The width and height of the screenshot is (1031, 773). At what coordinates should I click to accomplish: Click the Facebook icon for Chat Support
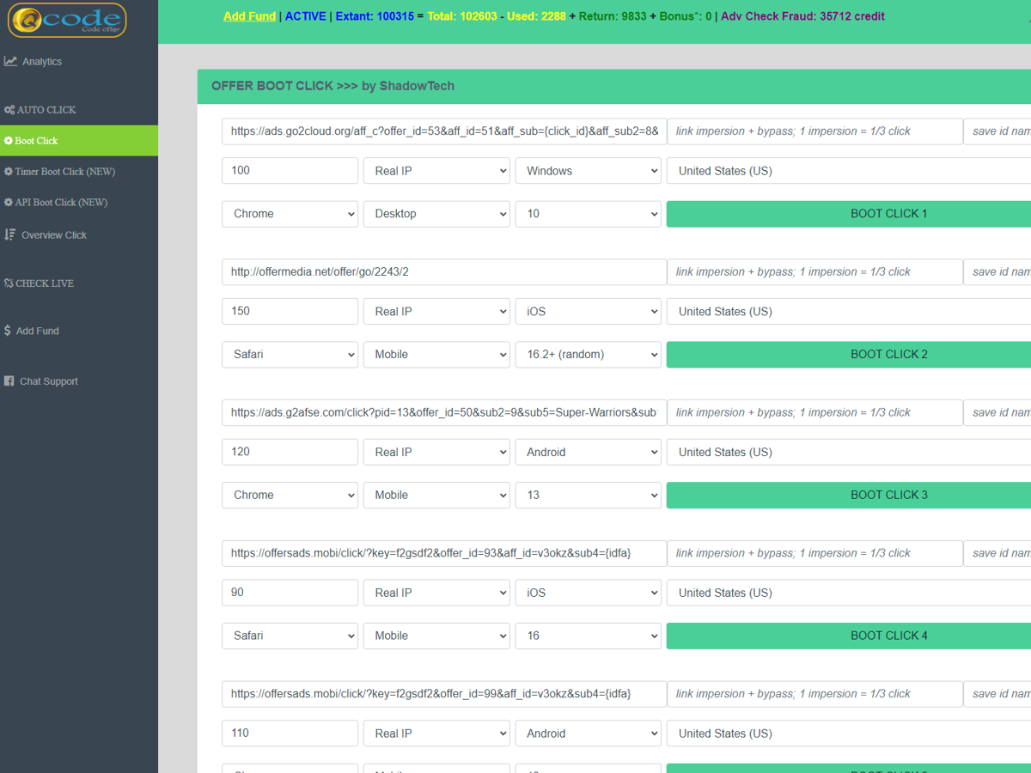9,381
